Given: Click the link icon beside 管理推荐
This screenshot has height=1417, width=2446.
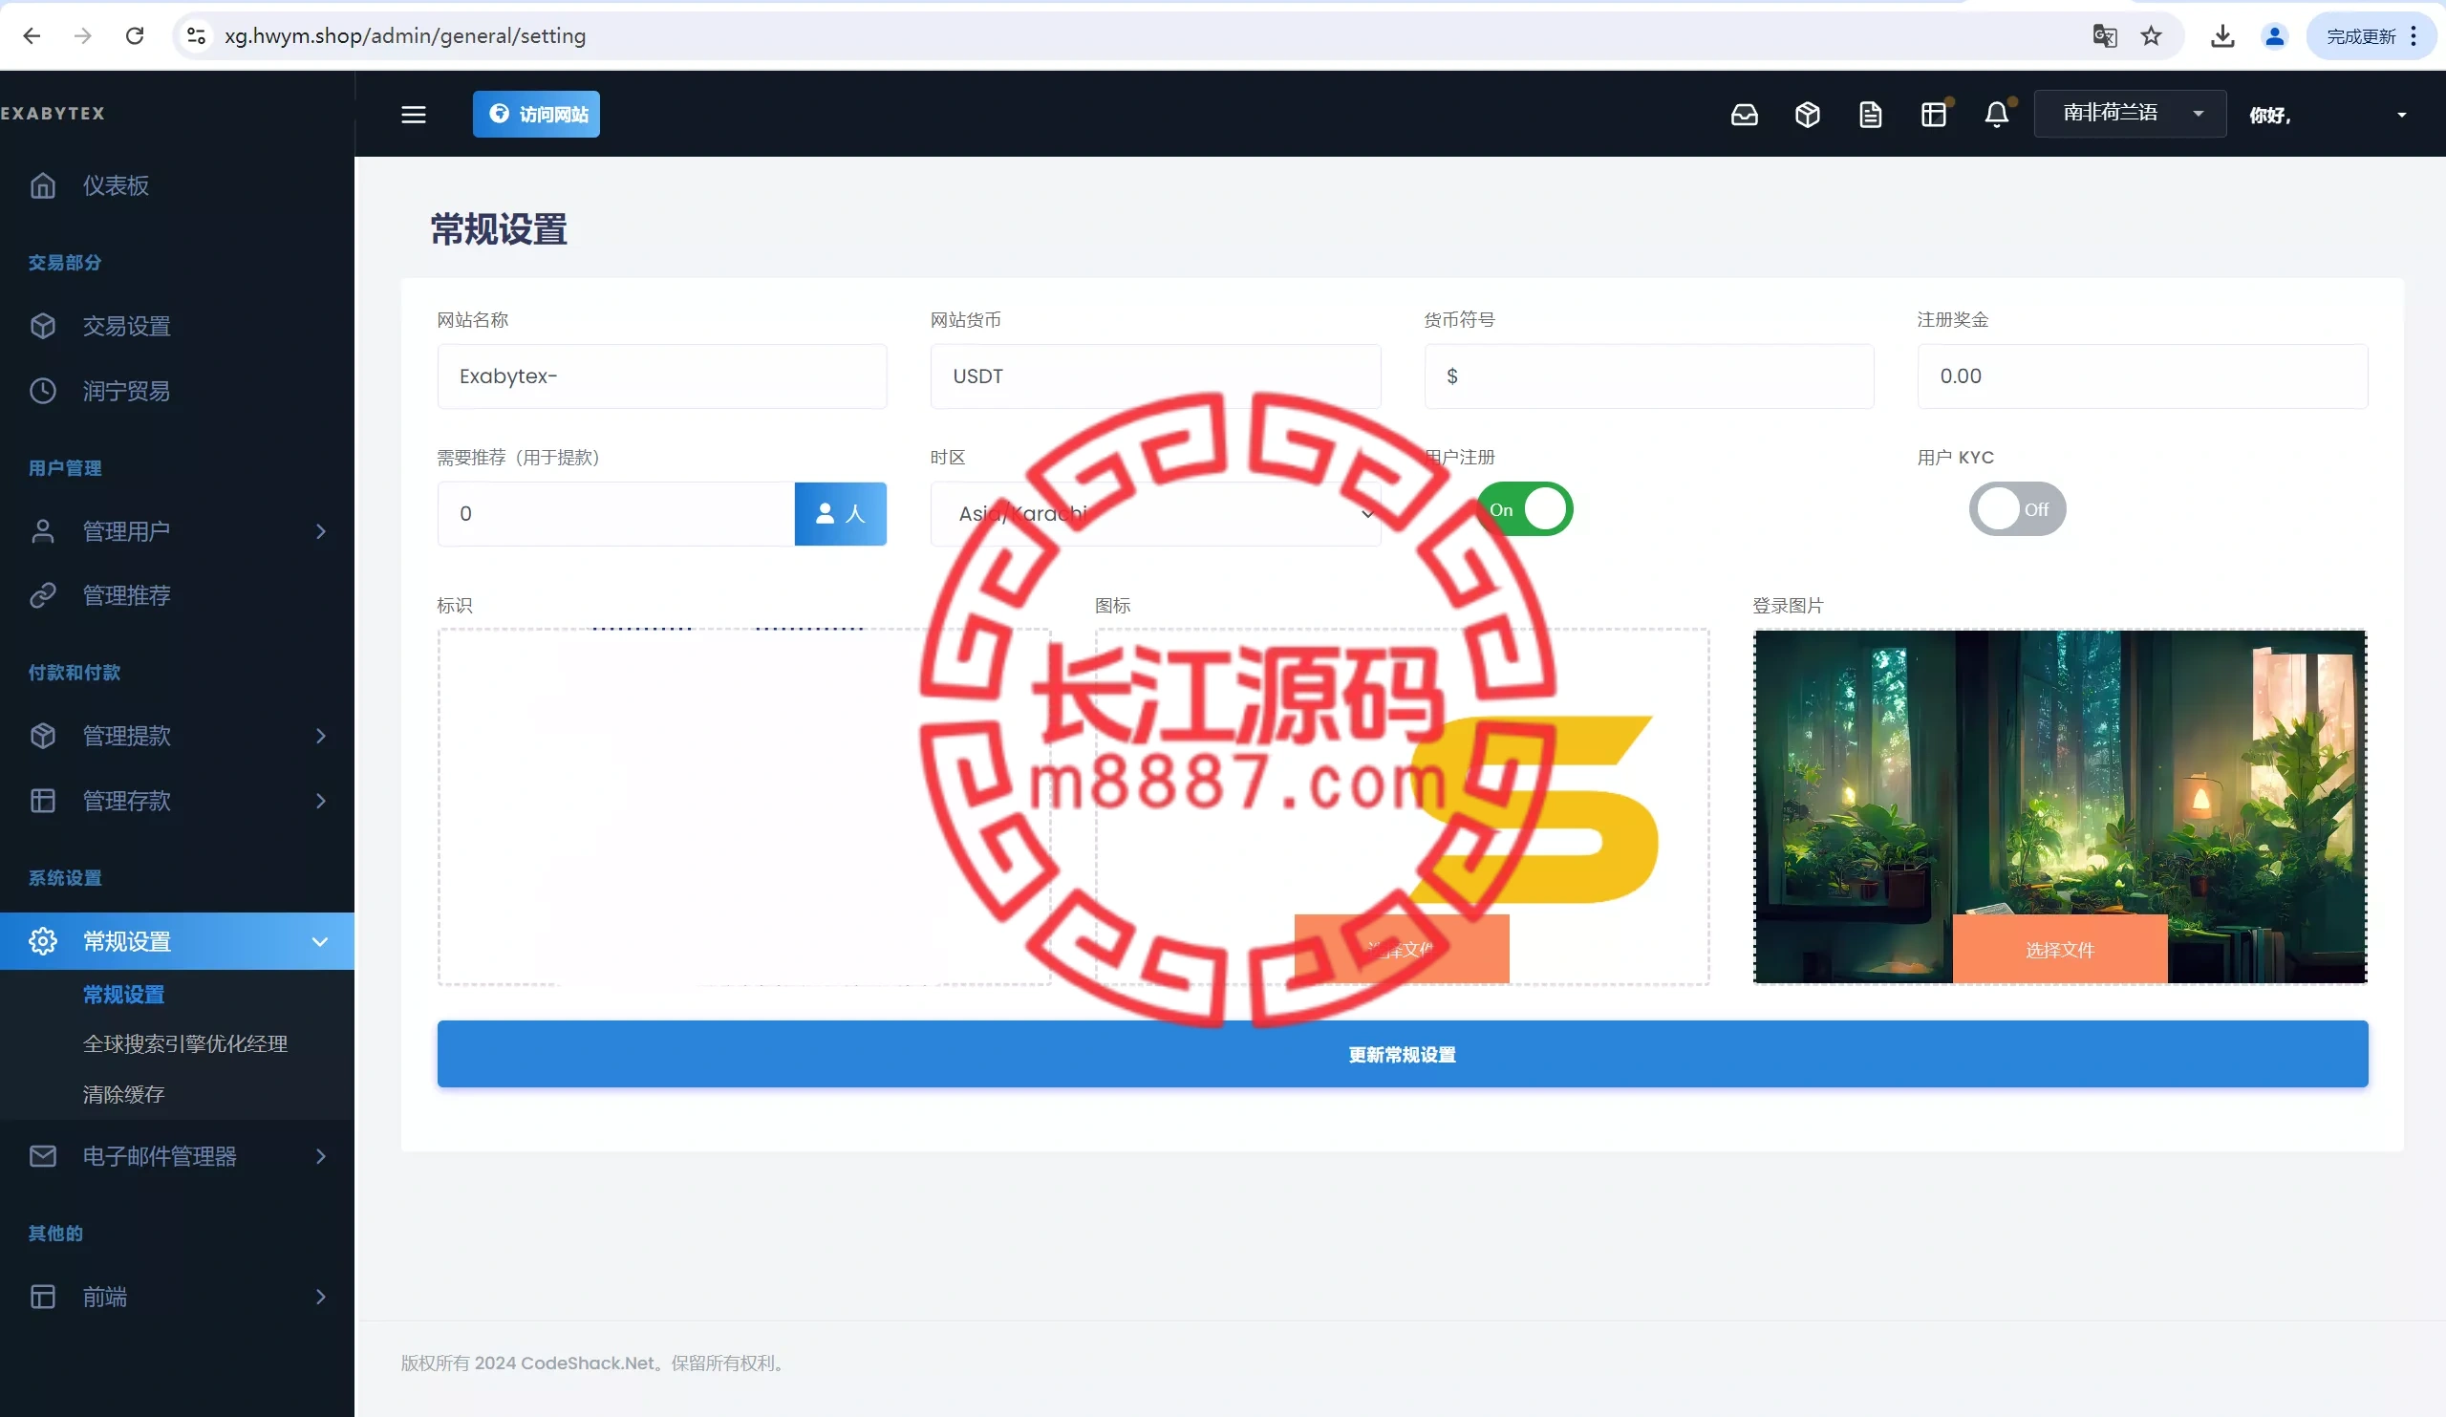Looking at the screenshot, I should click(x=43, y=595).
